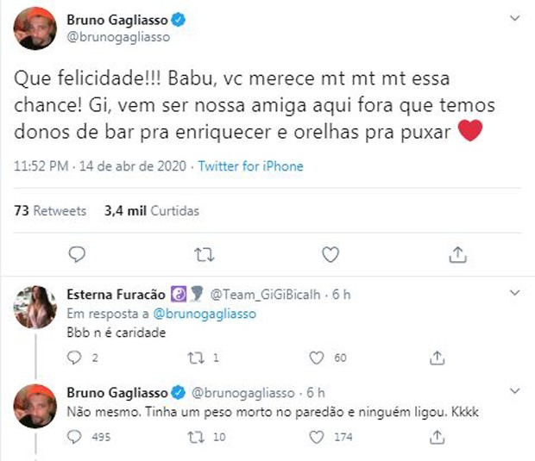Expand options menu on Esterna Furacão's reply
This screenshot has height=461, width=535.
pos(514,294)
